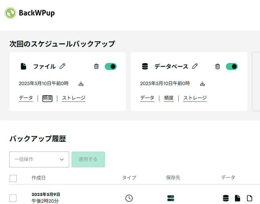Open the 一括操作 bulk actions dropdown
The height and width of the screenshot is (204, 260).
click(39, 159)
